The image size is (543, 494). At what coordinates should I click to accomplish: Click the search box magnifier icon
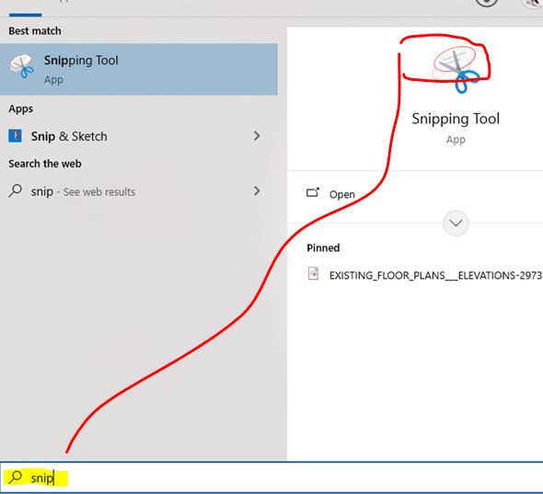[16, 477]
